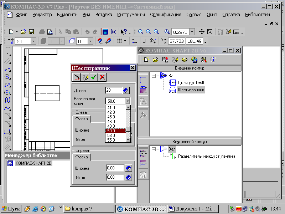The image size is (285, 214).
Task: Choose 53.0 in key size list
Action: tap(115, 136)
